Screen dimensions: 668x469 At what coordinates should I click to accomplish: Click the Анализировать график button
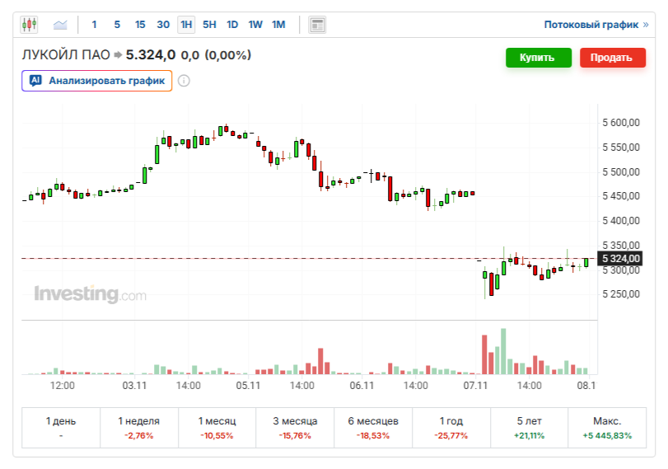(x=96, y=81)
